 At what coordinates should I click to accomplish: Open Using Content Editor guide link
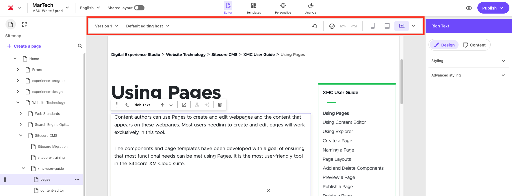[x=344, y=122]
